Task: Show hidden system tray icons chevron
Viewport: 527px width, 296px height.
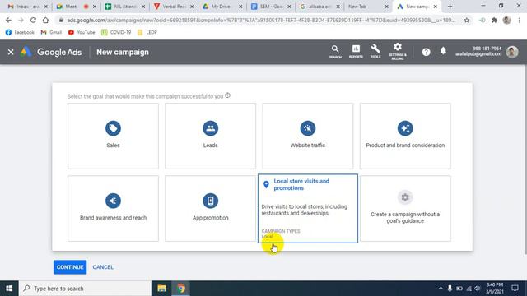Action: 441,289
